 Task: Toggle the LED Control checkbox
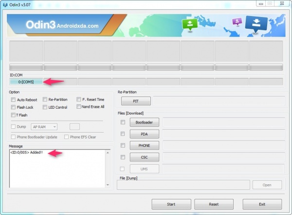[45, 107]
